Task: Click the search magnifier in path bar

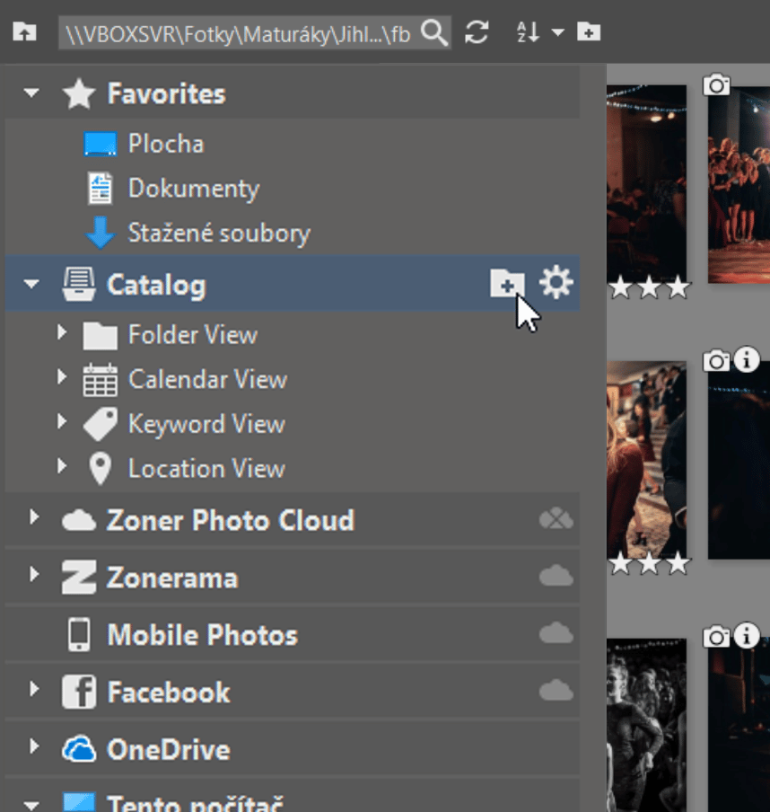Action: click(x=433, y=33)
